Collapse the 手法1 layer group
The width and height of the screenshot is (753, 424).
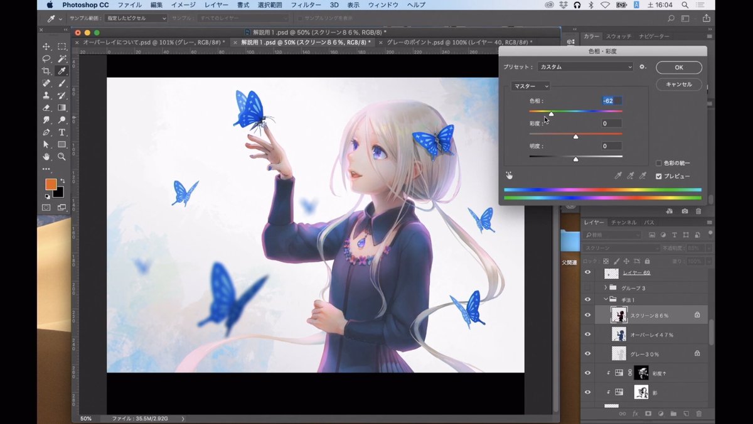pyautogui.click(x=605, y=299)
